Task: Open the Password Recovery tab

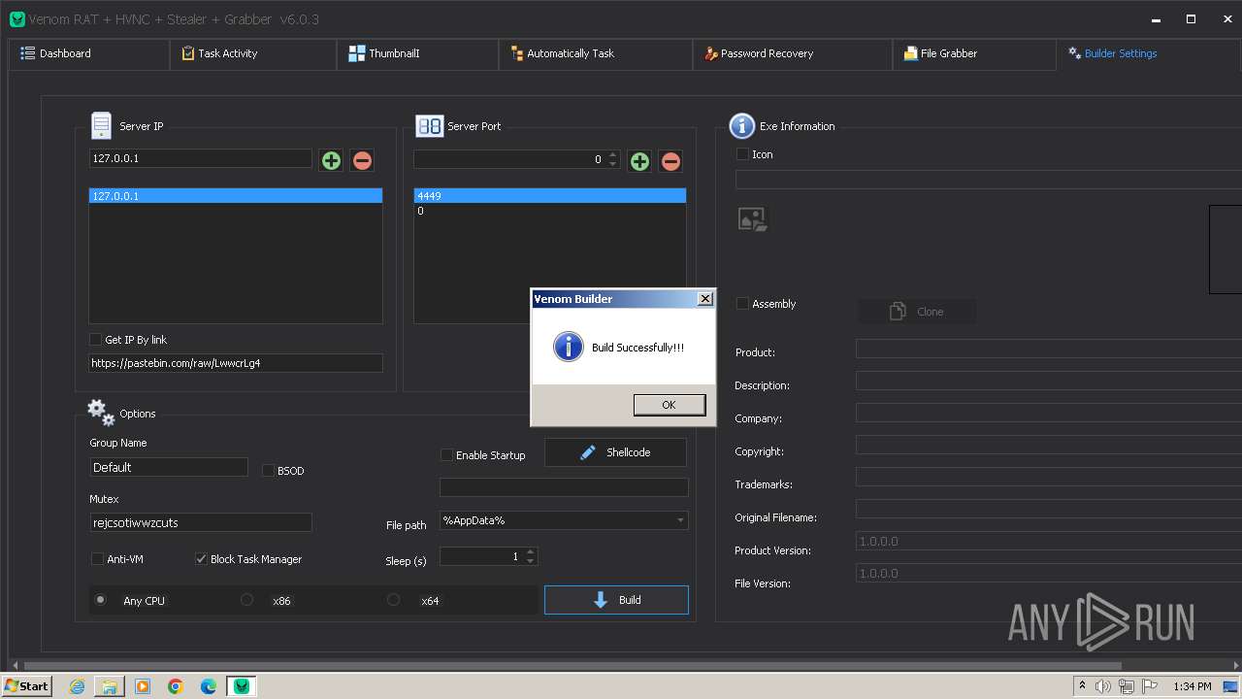Action: click(x=793, y=53)
